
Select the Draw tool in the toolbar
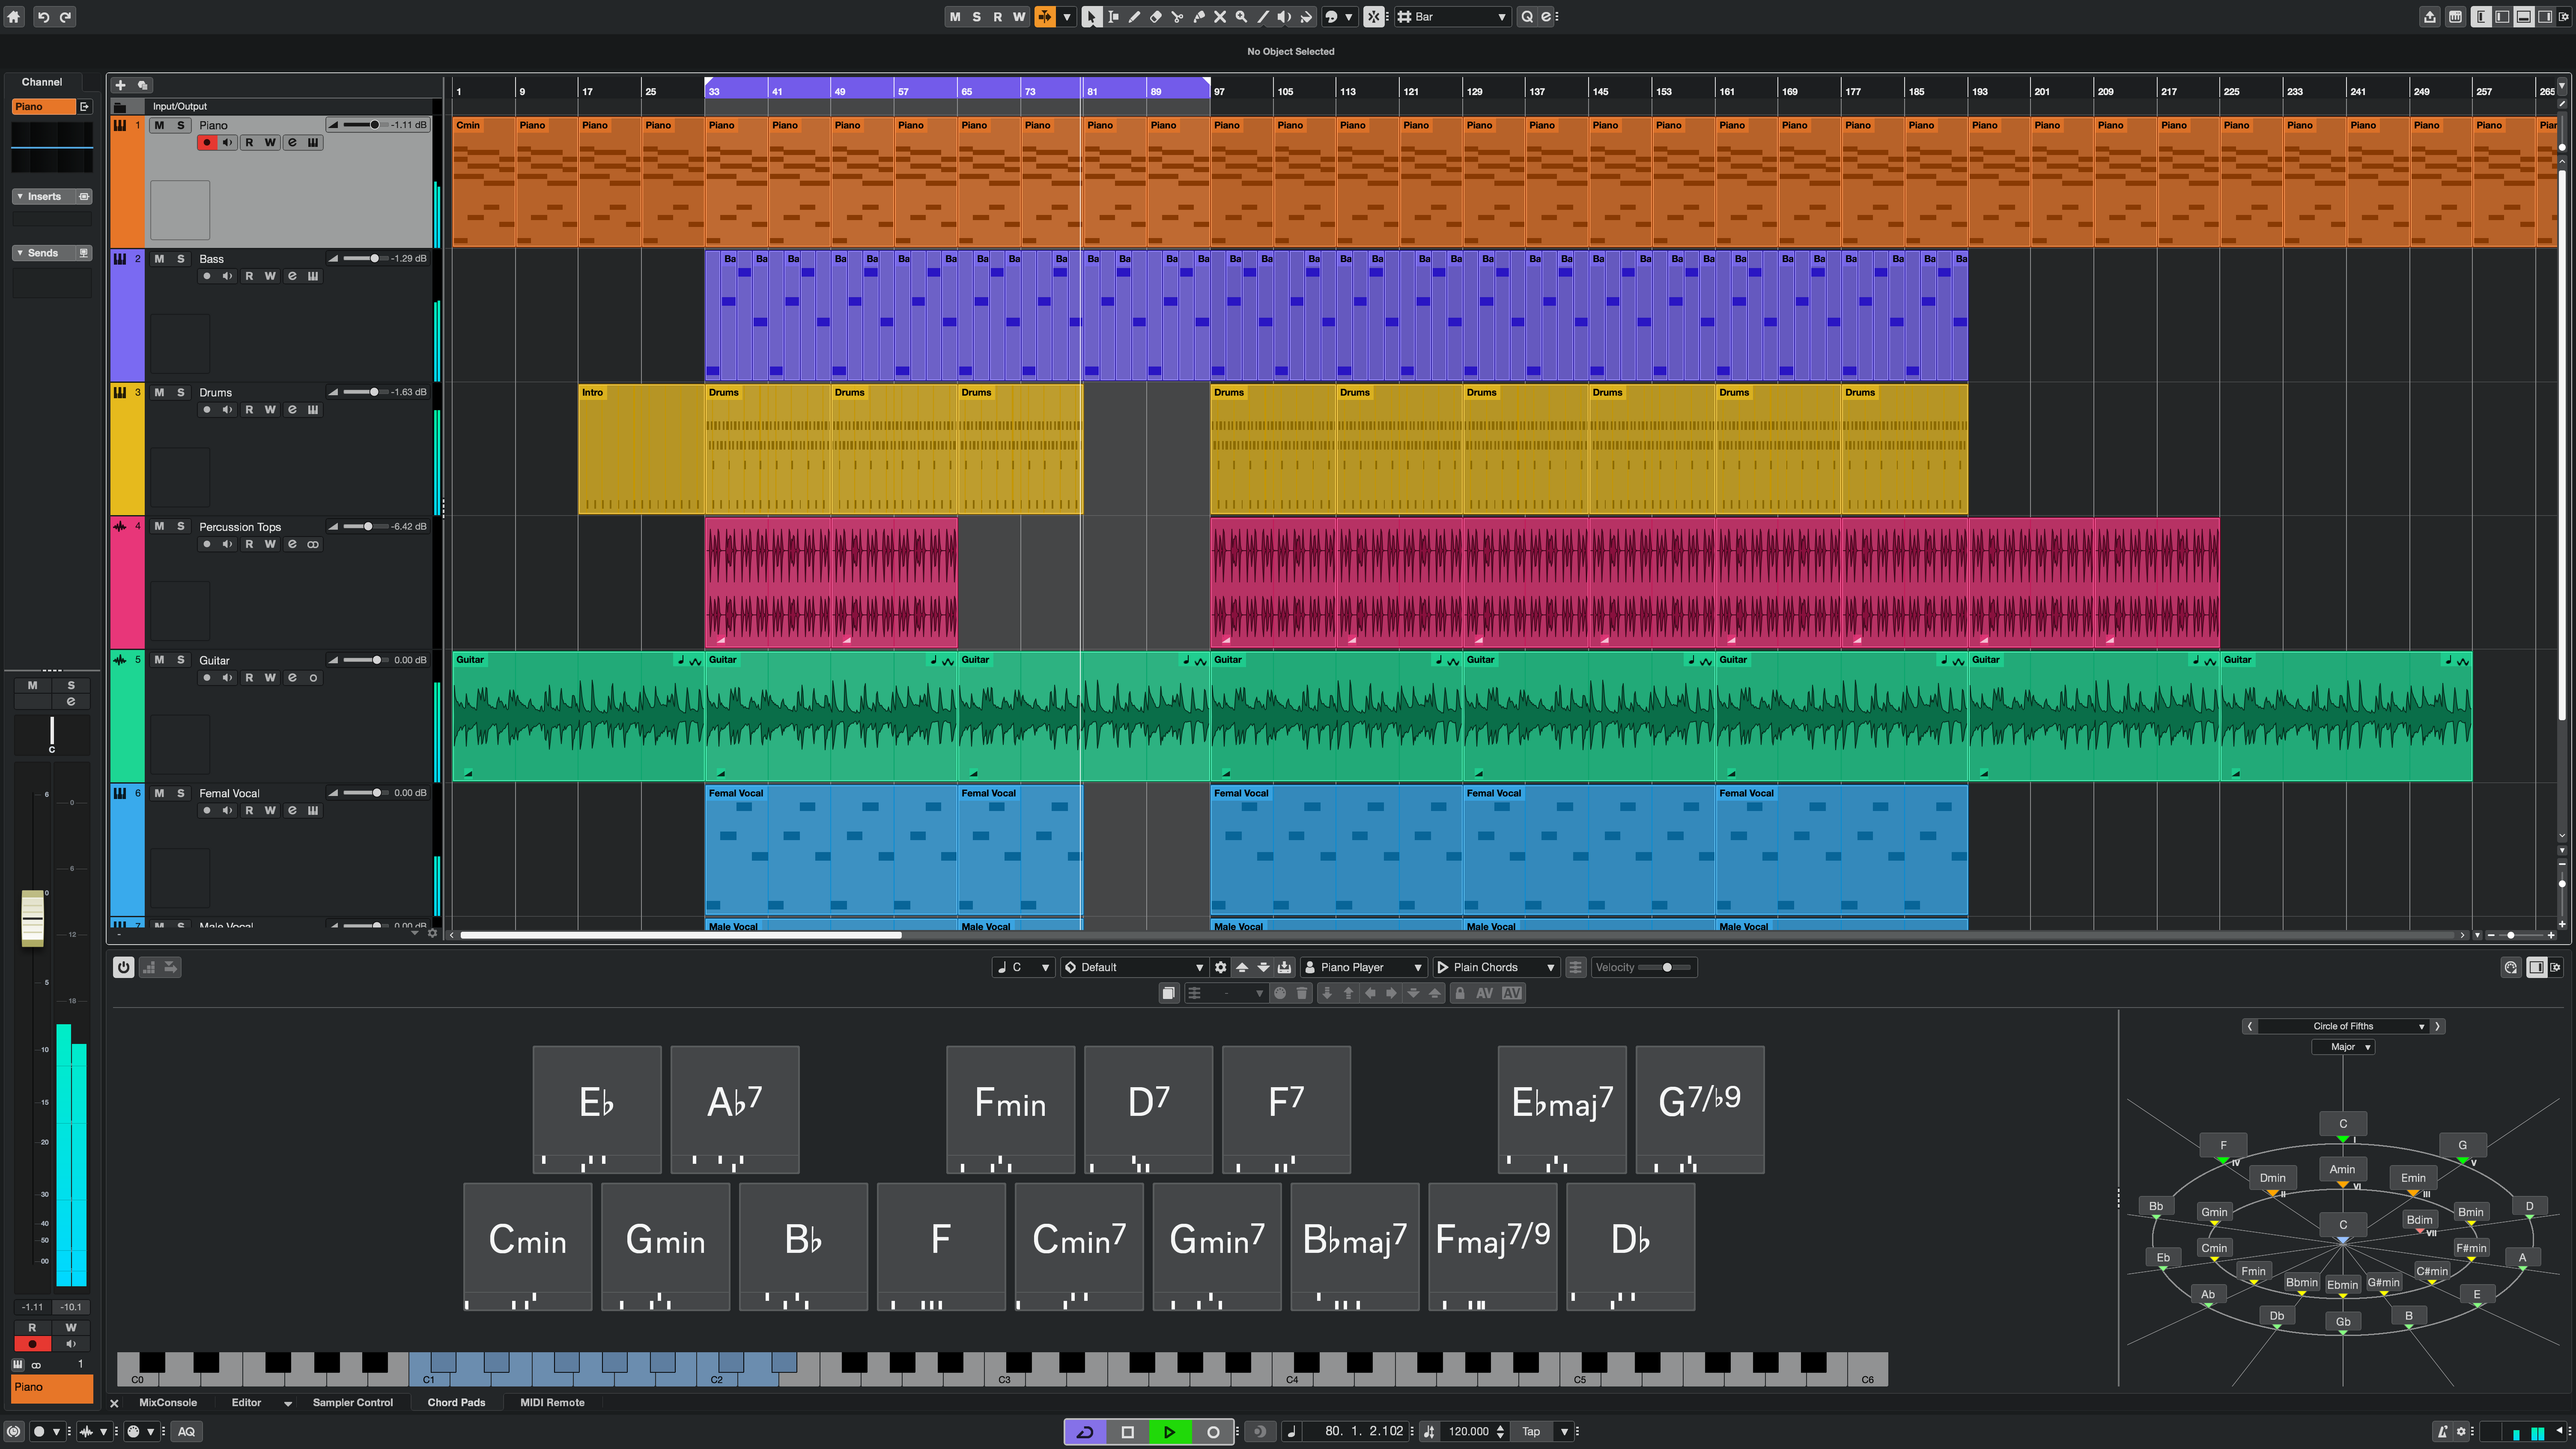(x=1134, y=17)
